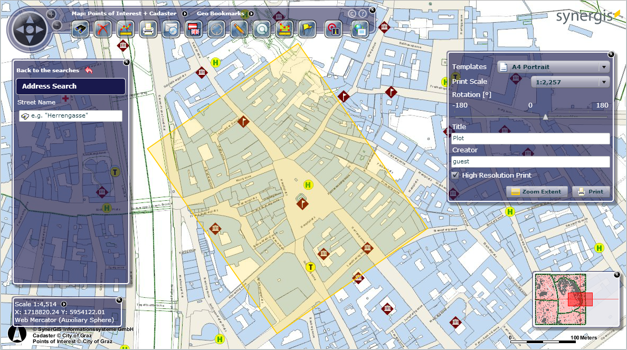Viewport: 627px width, 350px height.
Task: Click the red X clear selection tool
Action: (x=103, y=30)
